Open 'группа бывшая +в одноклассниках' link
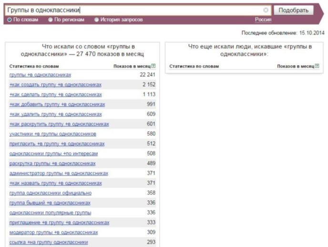 click(x=50, y=203)
